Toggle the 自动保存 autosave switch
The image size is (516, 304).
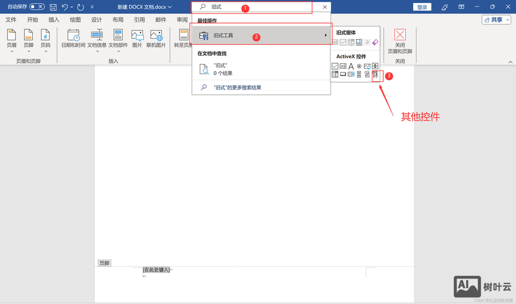37,7
